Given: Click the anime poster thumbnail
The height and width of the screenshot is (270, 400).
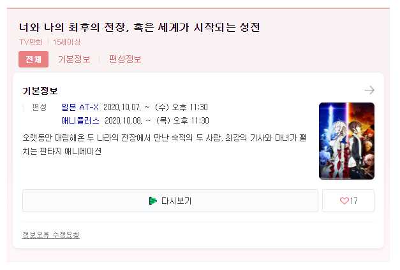Looking at the screenshot, I should tap(346, 141).
